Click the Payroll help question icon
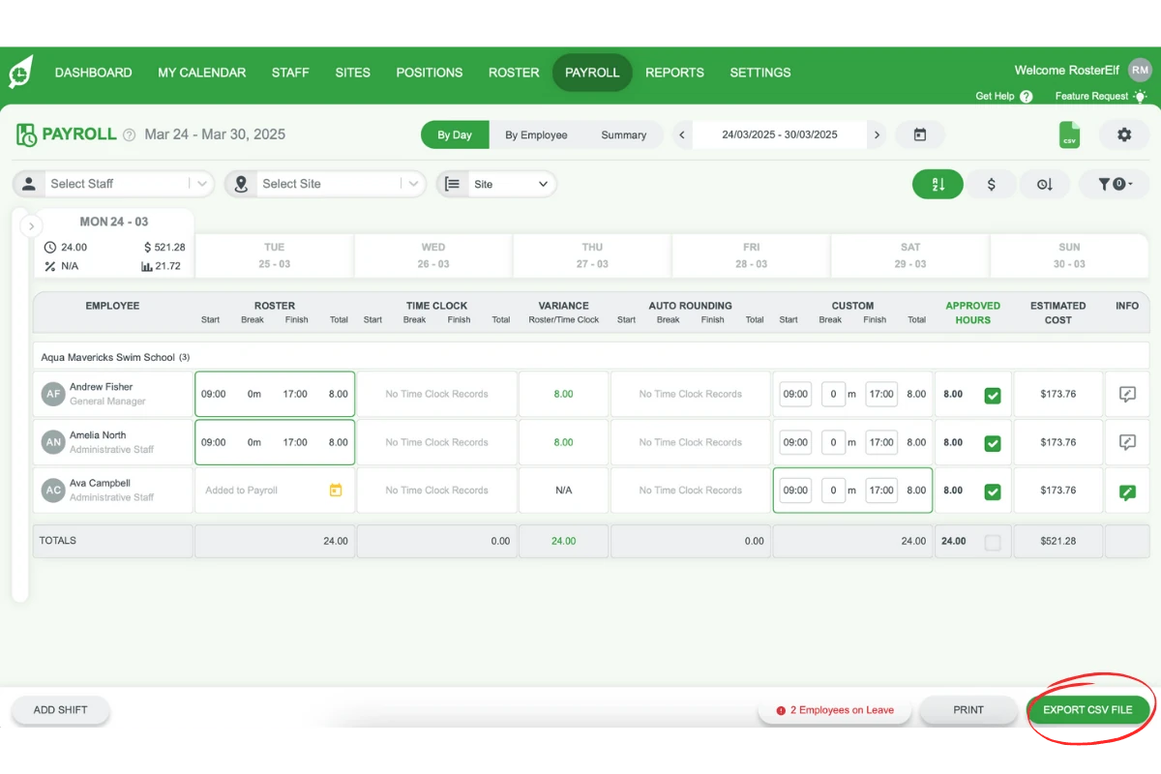This screenshot has height=774, width=1161. click(x=129, y=135)
